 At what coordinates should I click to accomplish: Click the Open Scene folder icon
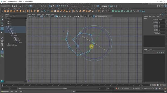[x=15, y=6]
